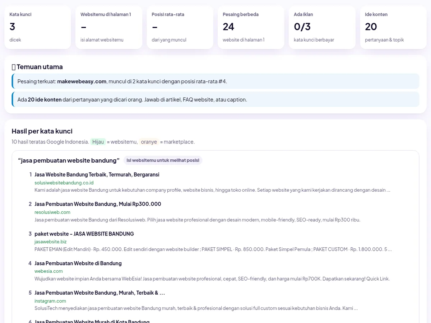Image resolution: width=431 pixels, height=323 pixels.
Task: Click the "Ide konten" value 20
Action: coord(371,27)
